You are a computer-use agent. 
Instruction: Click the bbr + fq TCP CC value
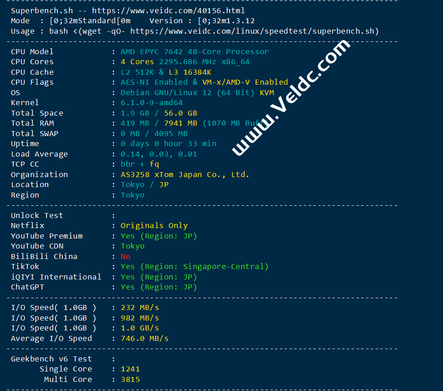(140, 164)
